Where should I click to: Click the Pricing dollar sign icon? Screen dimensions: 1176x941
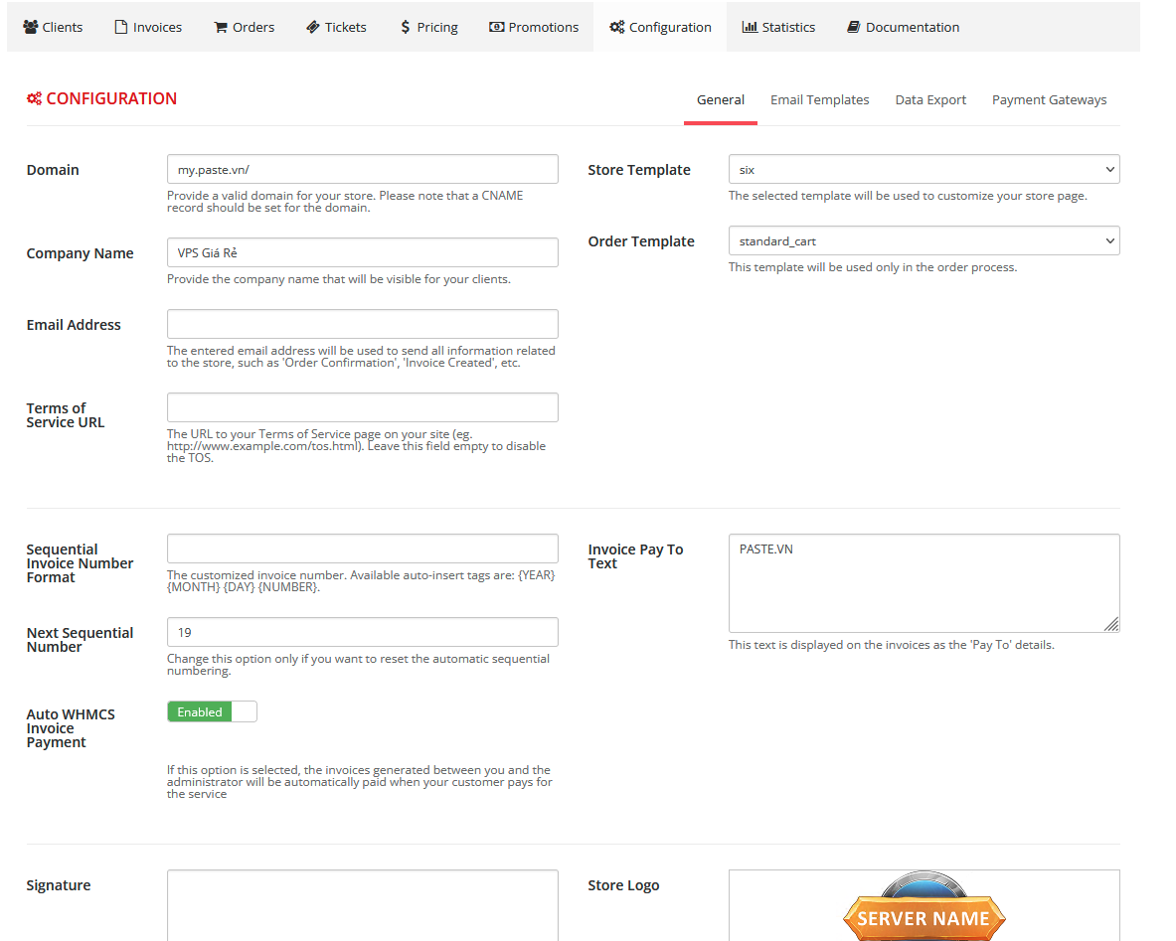click(x=406, y=27)
